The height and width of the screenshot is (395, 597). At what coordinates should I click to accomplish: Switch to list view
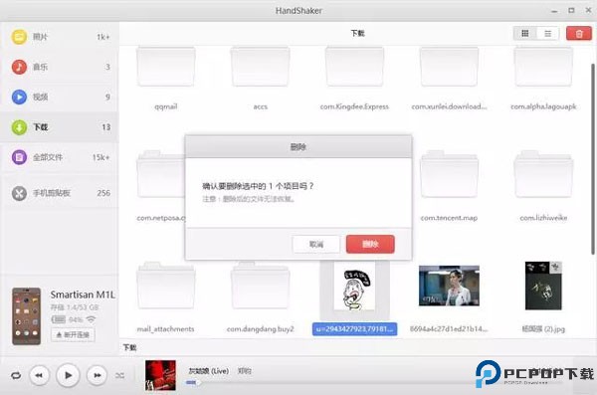(548, 34)
